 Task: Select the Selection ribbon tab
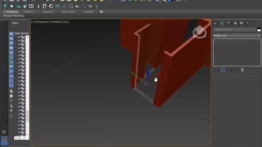47,12
